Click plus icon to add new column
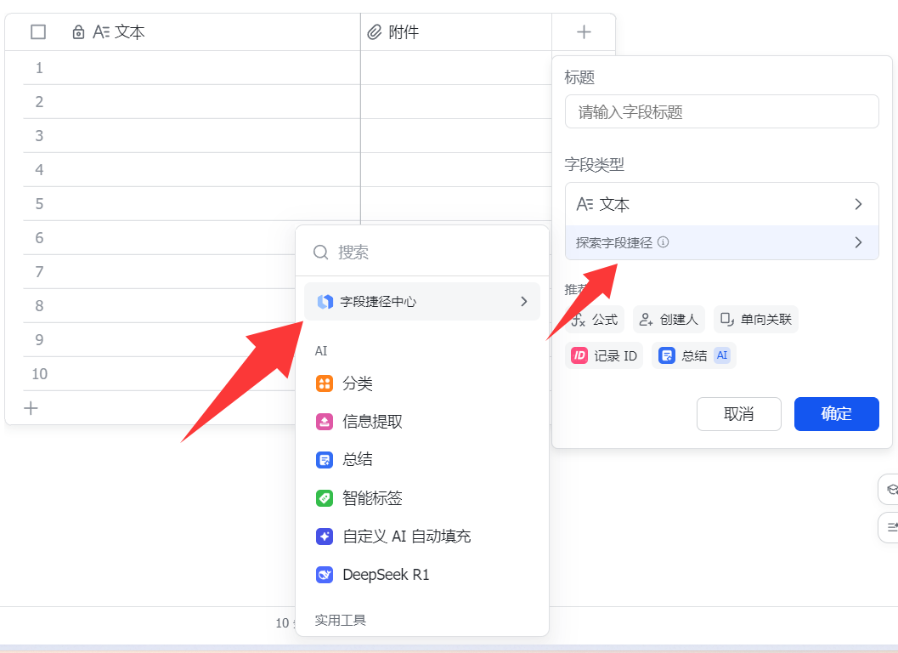The height and width of the screenshot is (653, 898). (584, 32)
